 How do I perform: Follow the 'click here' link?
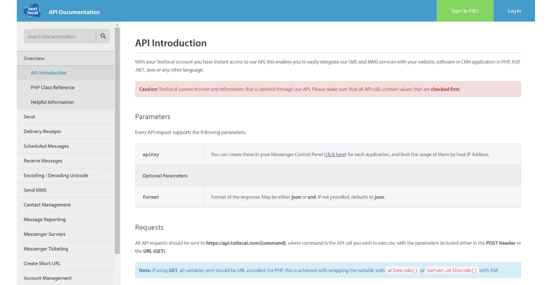pyautogui.click(x=335, y=154)
